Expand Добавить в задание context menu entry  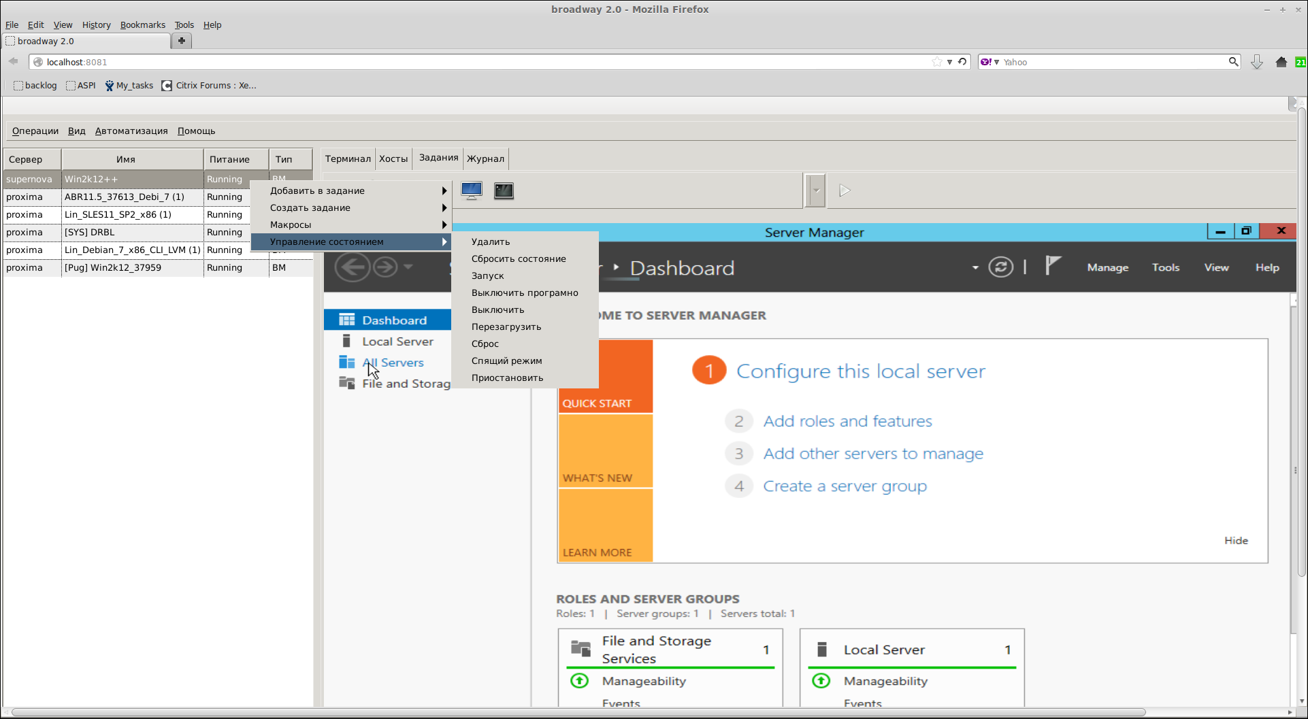pos(351,190)
